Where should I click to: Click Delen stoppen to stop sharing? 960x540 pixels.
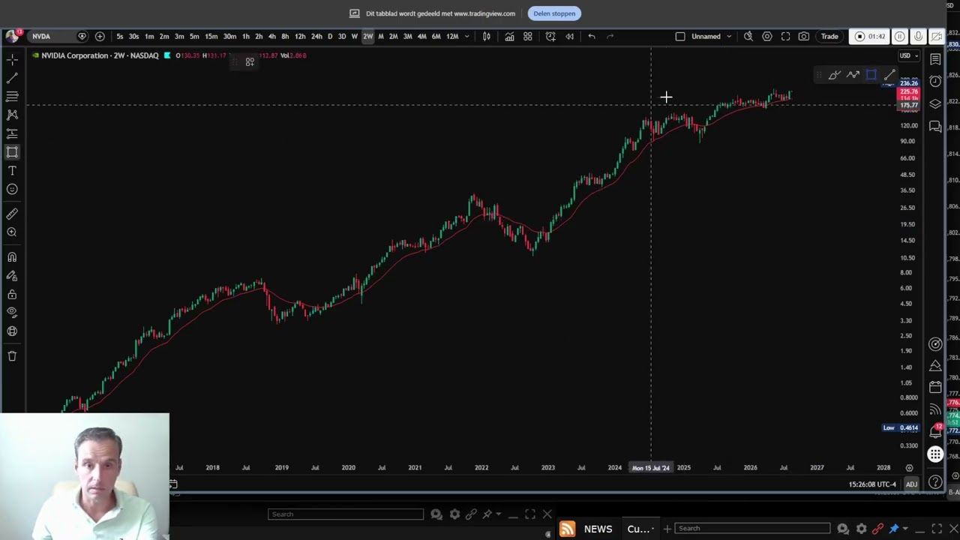coord(554,13)
